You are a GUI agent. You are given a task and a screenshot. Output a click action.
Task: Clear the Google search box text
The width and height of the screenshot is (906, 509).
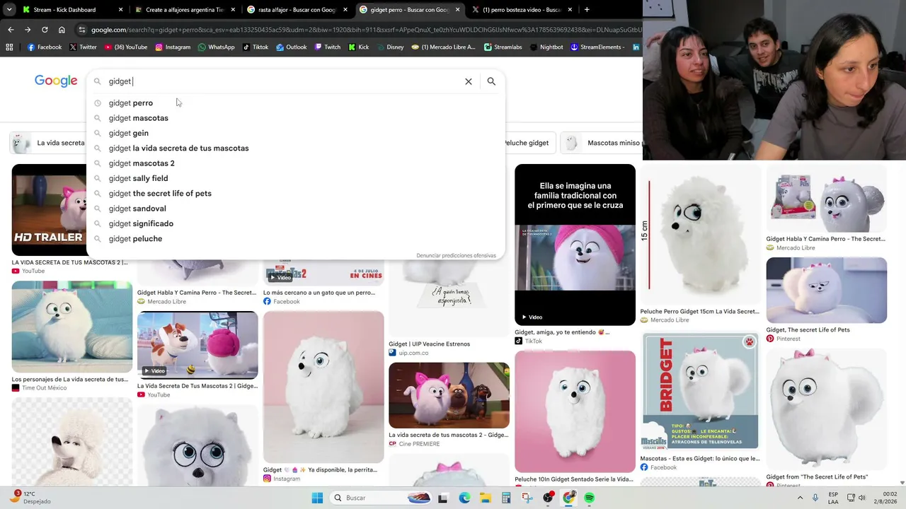[x=469, y=81]
